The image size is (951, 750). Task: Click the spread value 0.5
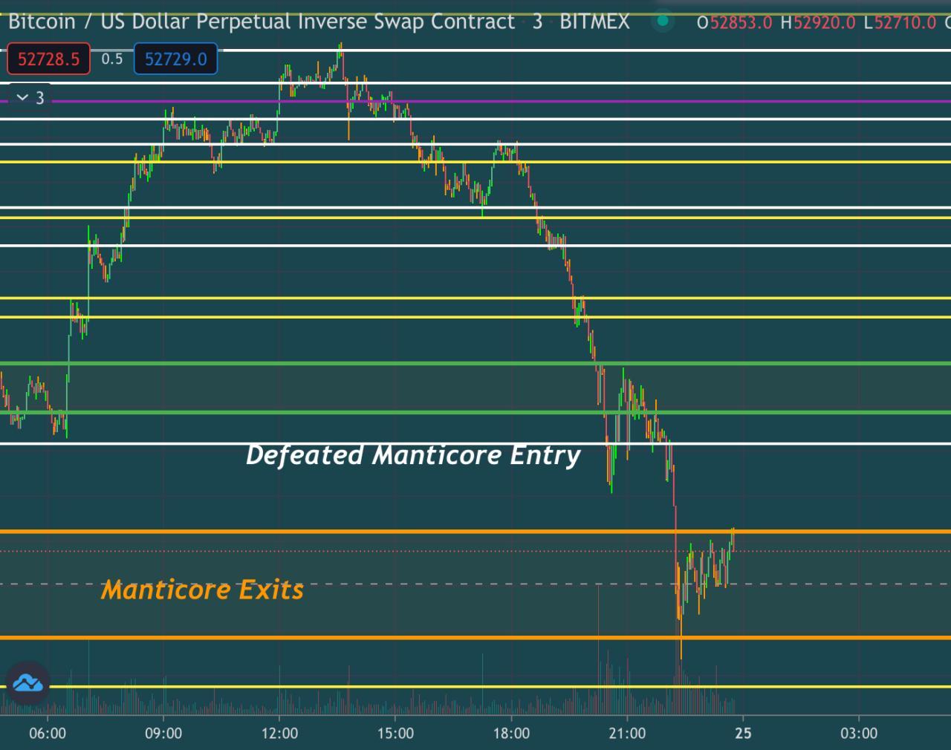click(112, 59)
